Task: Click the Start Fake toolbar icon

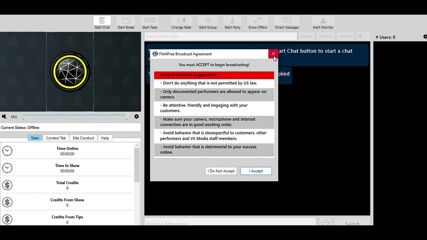Action: click(x=150, y=21)
